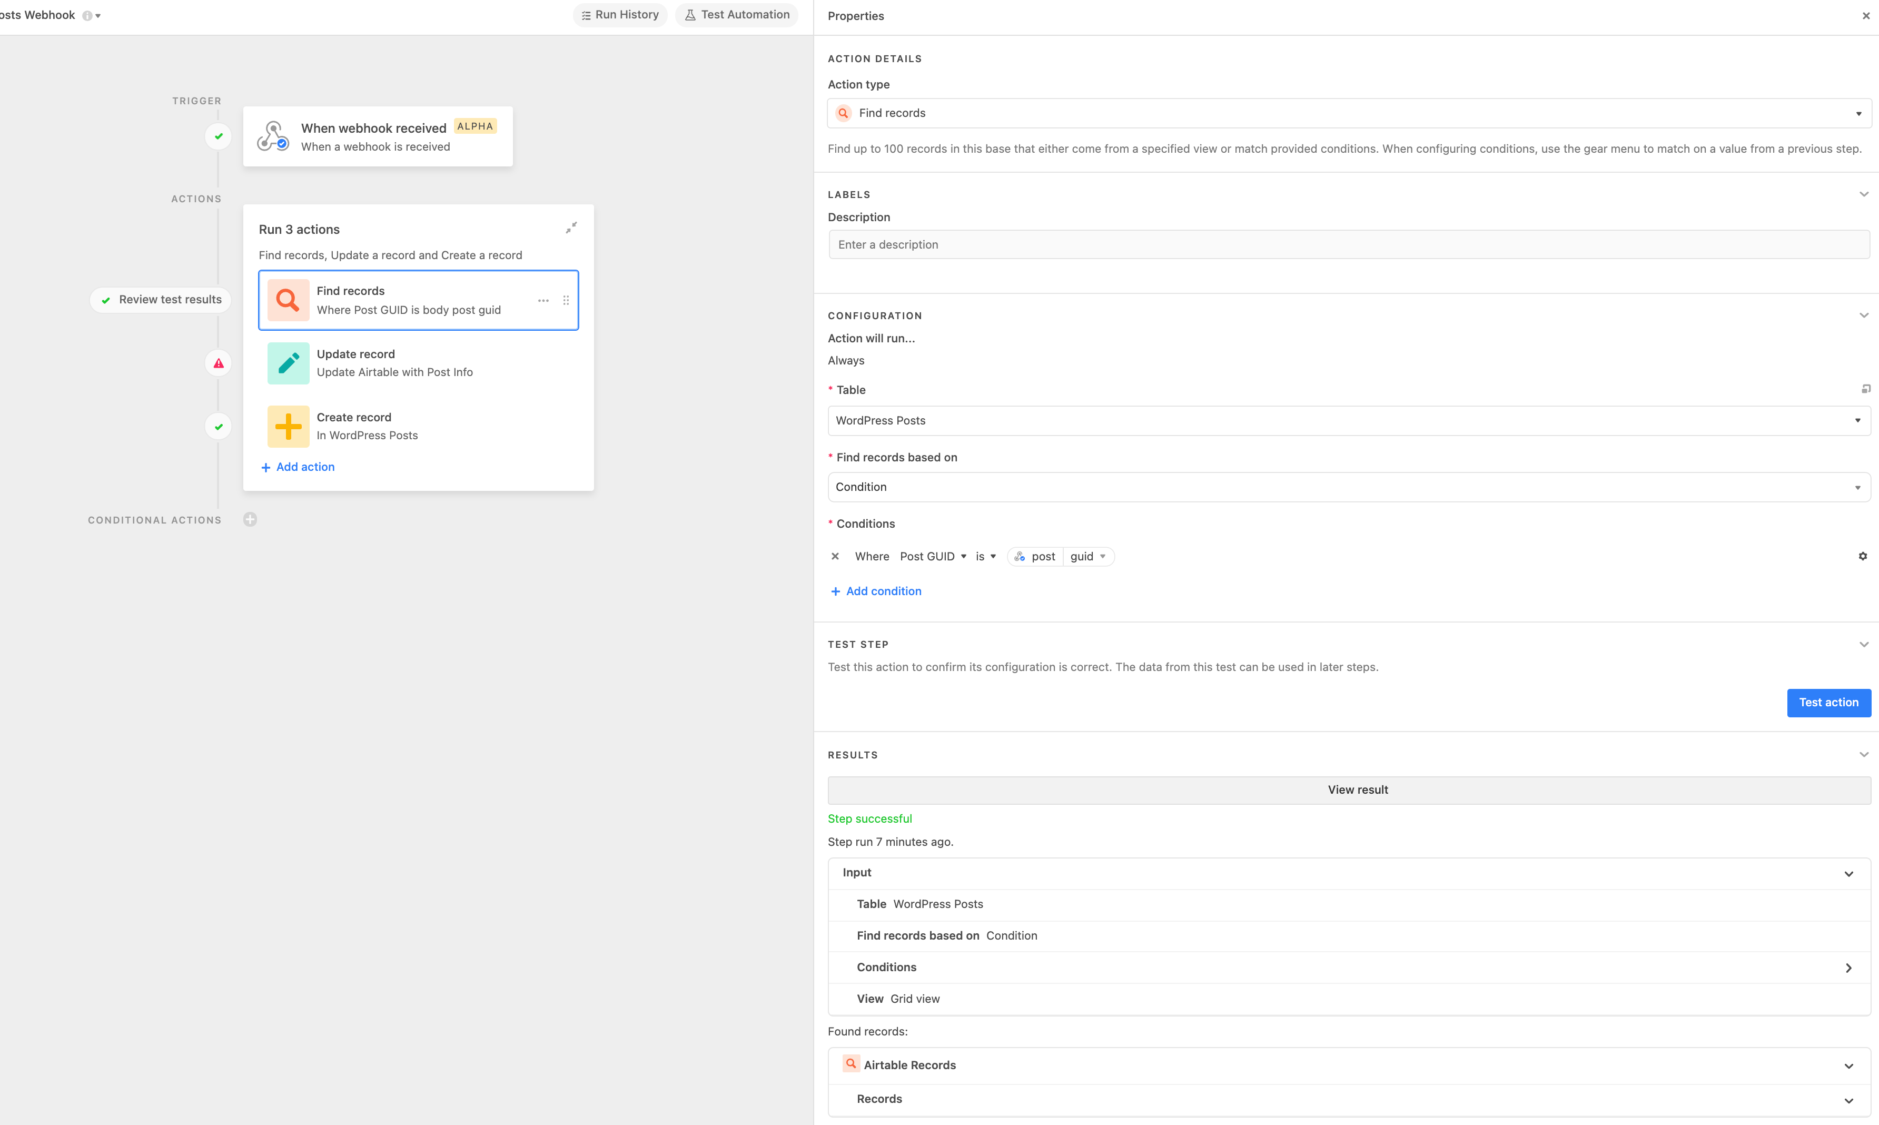Click the Find records magnifier icon

pos(288,300)
